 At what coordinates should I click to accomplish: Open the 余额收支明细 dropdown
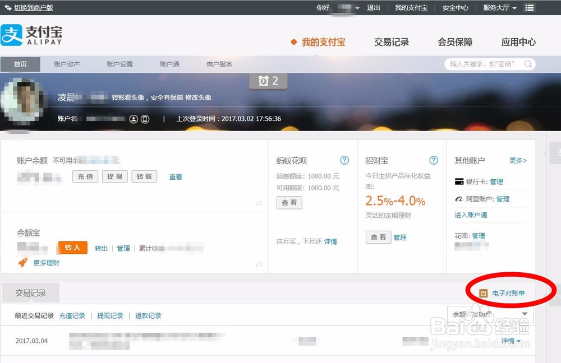pos(490,314)
